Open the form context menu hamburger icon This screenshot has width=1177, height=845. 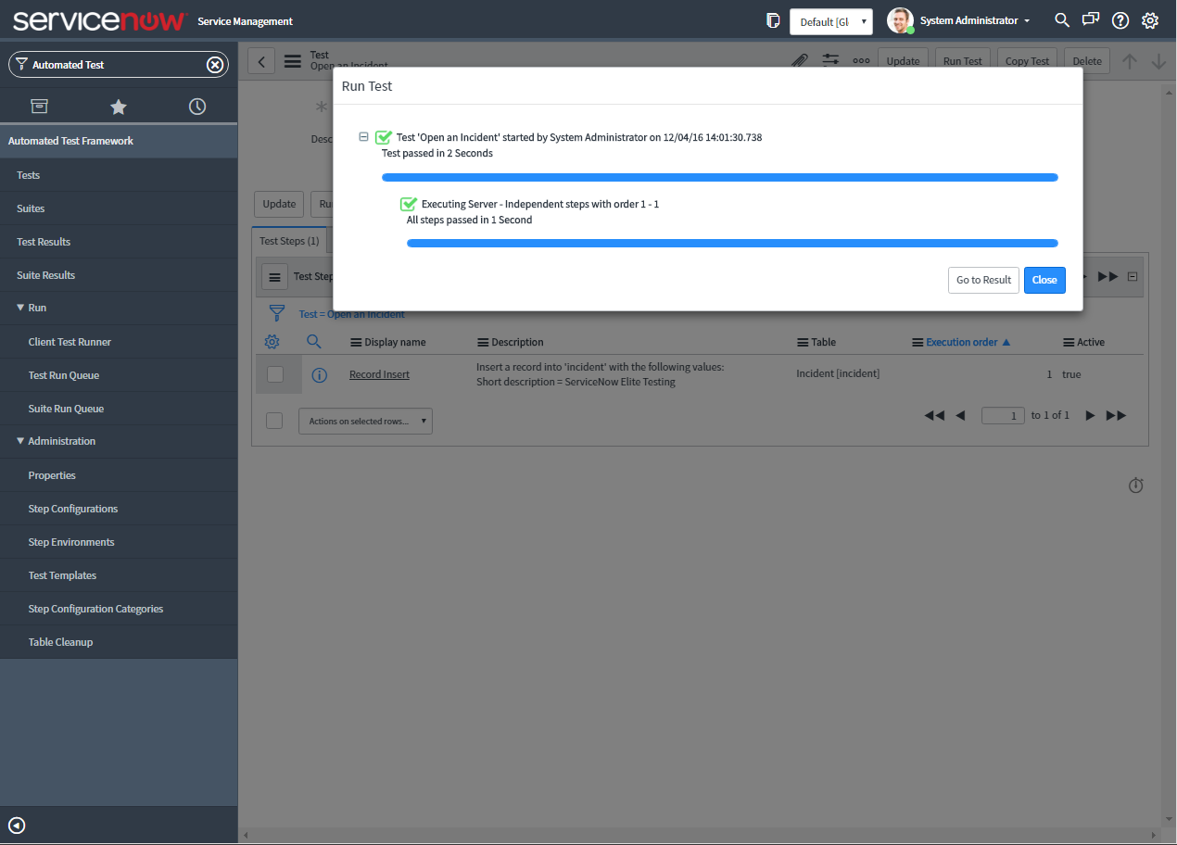tap(293, 62)
